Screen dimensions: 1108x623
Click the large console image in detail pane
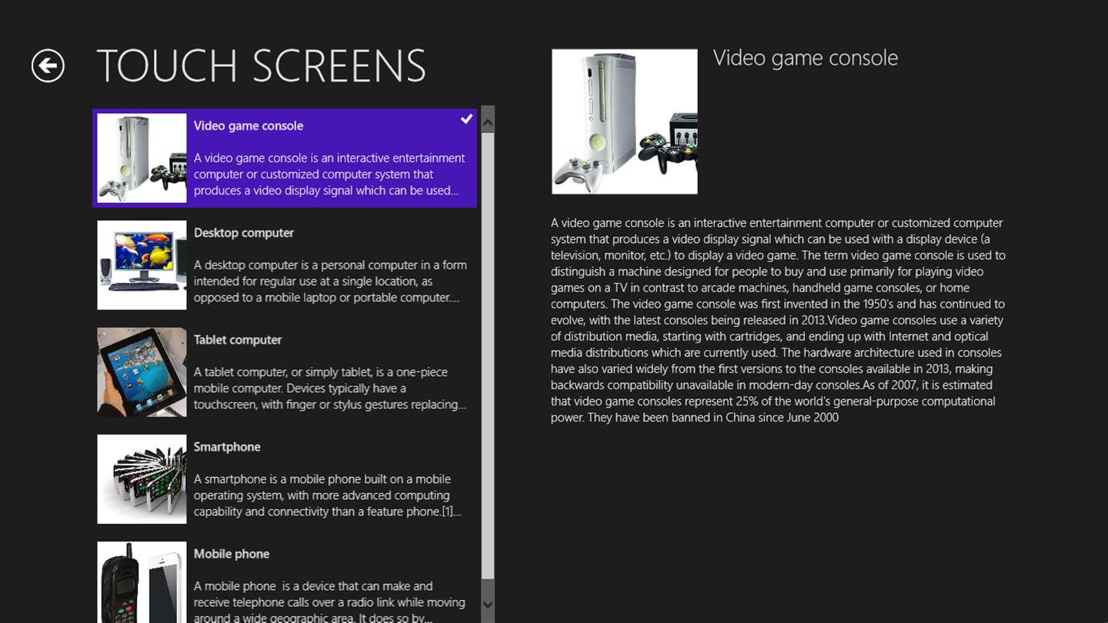625,122
